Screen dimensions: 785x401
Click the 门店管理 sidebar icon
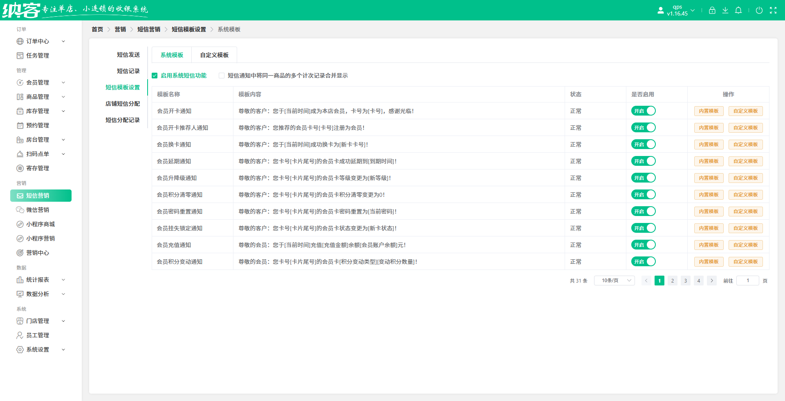point(20,321)
